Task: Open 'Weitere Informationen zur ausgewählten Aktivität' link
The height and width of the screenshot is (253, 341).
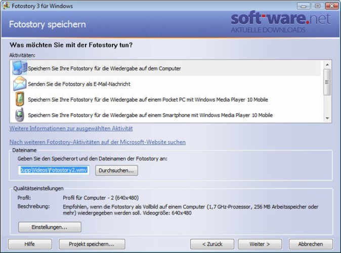Action: click(x=71, y=129)
